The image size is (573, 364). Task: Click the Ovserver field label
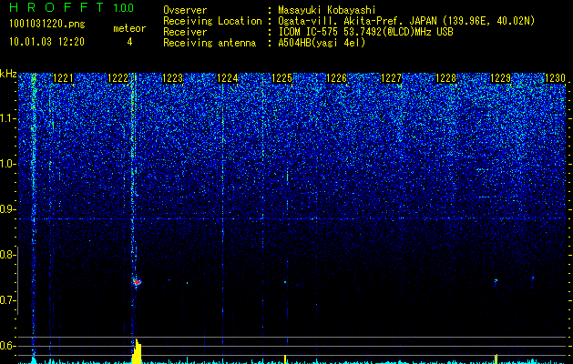coord(185,10)
